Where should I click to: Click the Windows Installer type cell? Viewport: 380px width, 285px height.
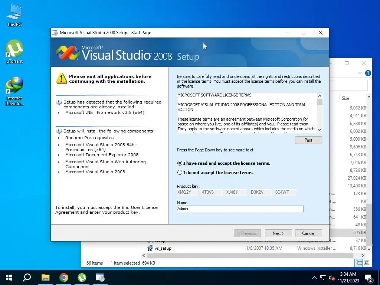tap(317, 248)
